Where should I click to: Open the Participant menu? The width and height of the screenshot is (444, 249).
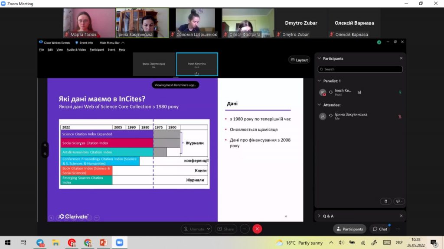(97, 50)
